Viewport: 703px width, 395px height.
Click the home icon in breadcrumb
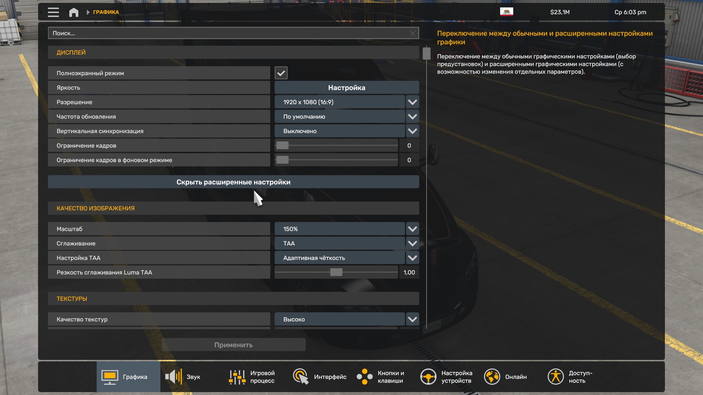(74, 12)
